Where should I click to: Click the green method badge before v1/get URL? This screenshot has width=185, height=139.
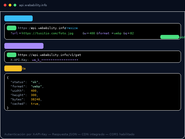(x=12, y=55)
